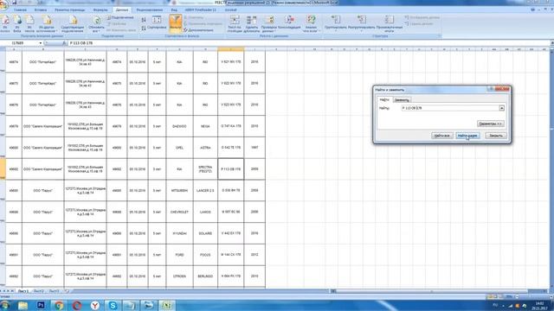Click the Connections (Подключения) ribbon item
This screenshot has height=311, width=554.
(x=120, y=17)
